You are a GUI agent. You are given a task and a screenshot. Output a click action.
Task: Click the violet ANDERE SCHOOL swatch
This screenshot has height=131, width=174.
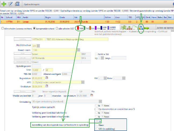point(108,28)
